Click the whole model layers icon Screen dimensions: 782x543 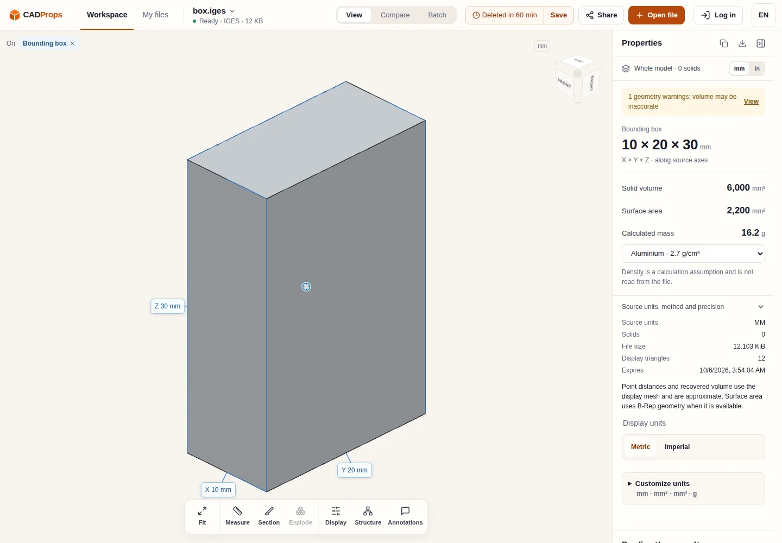click(626, 68)
